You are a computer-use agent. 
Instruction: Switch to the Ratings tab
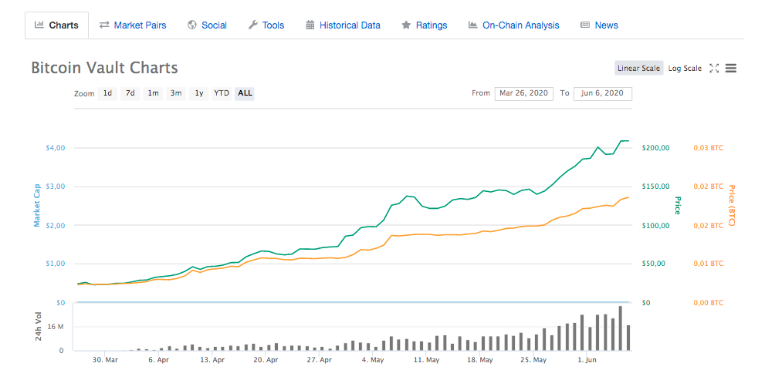point(424,25)
